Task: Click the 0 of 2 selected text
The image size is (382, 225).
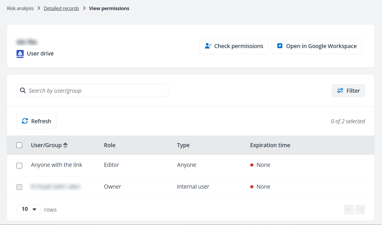Action: pos(348,121)
